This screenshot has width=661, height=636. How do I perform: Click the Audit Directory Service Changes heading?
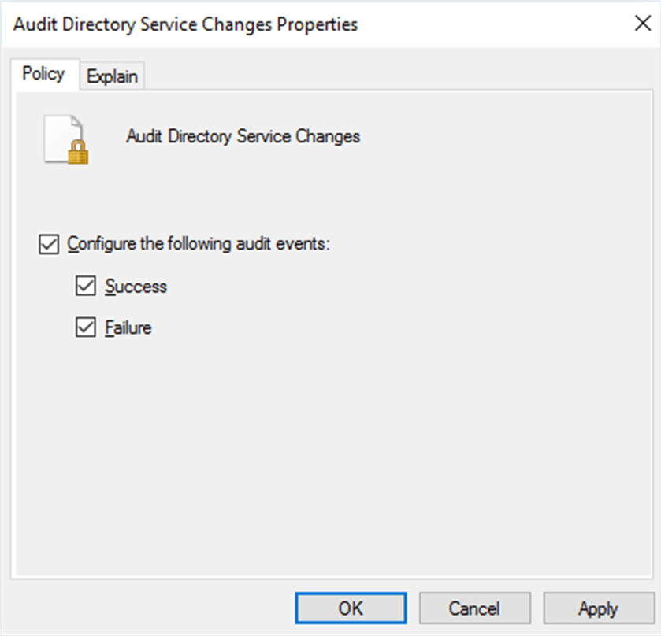click(x=243, y=136)
